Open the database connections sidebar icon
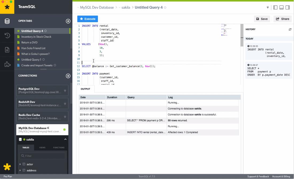Image resolution: width=294 pixels, height=179 pixels. point(7,21)
